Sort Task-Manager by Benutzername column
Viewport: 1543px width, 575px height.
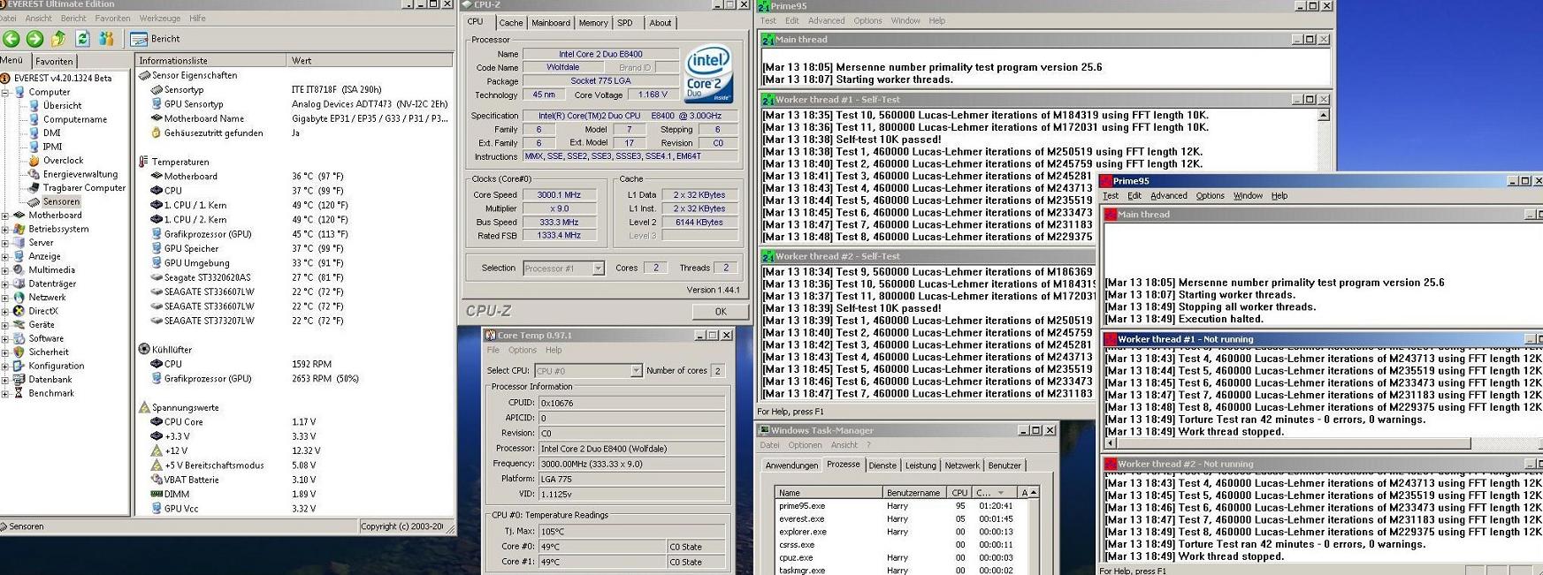click(x=914, y=492)
